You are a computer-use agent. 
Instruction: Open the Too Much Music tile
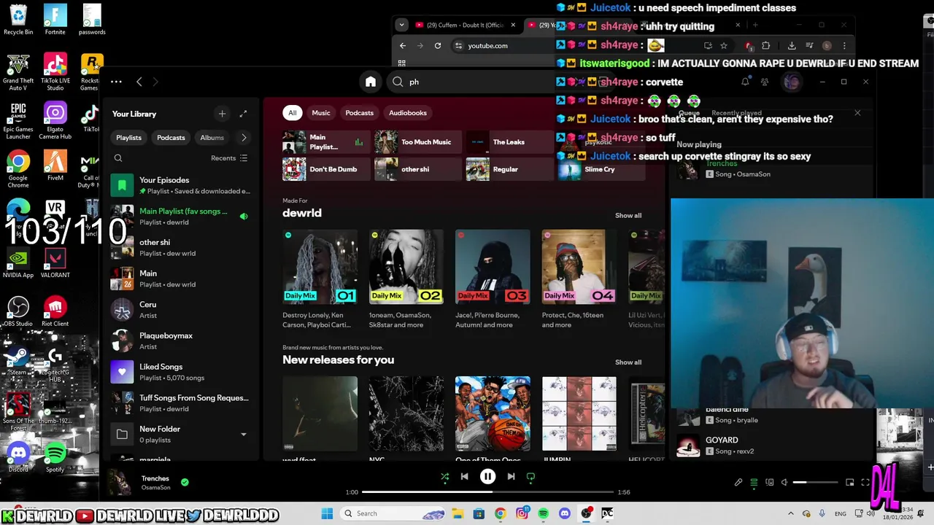tap(418, 142)
